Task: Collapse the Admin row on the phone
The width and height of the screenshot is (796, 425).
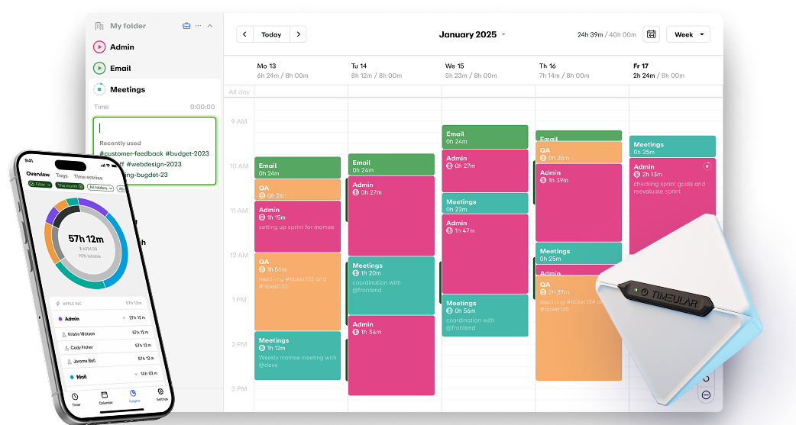Action: tap(124, 318)
